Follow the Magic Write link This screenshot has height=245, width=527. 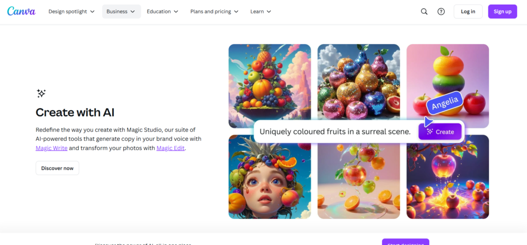(51, 148)
